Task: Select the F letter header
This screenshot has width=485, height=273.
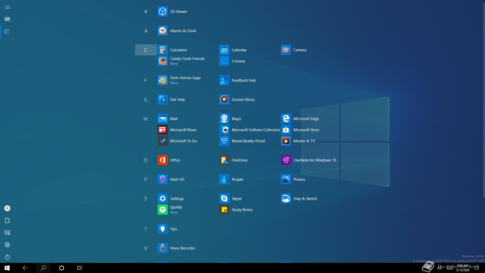Action: click(146, 80)
